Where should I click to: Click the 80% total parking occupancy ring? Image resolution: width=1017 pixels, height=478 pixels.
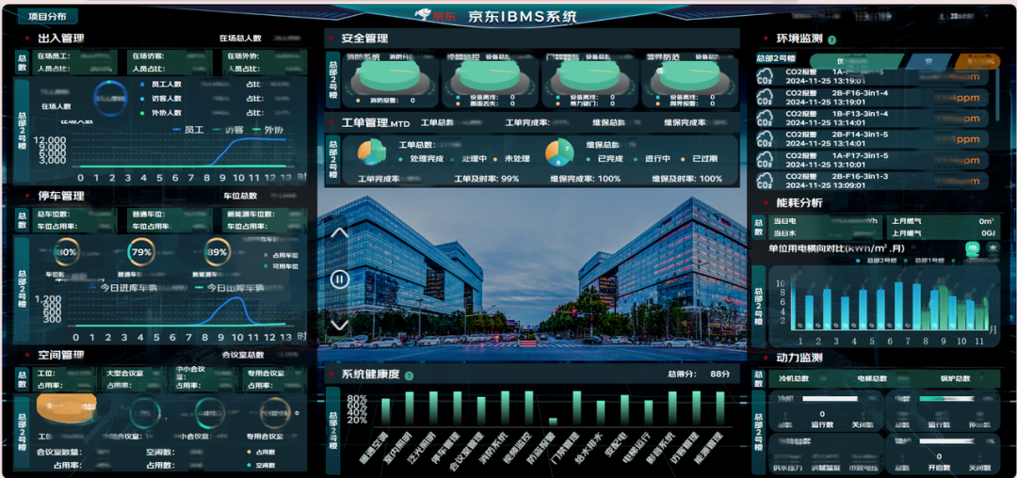click(x=66, y=252)
